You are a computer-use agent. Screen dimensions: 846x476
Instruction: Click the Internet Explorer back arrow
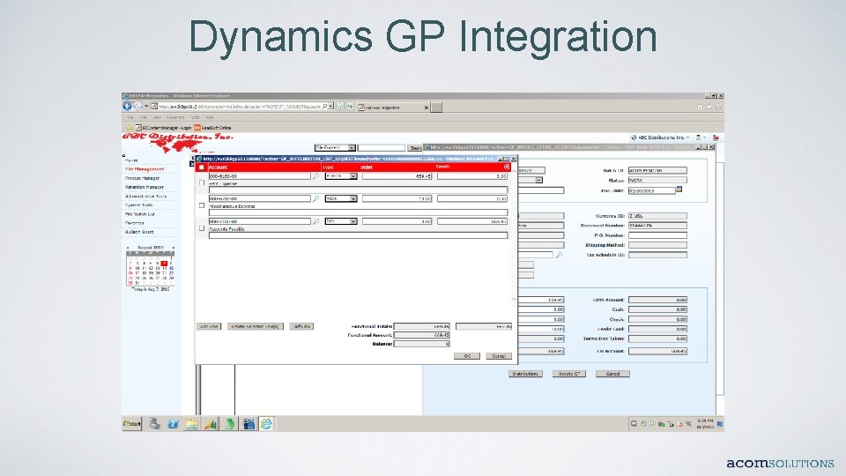(x=127, y=107)
